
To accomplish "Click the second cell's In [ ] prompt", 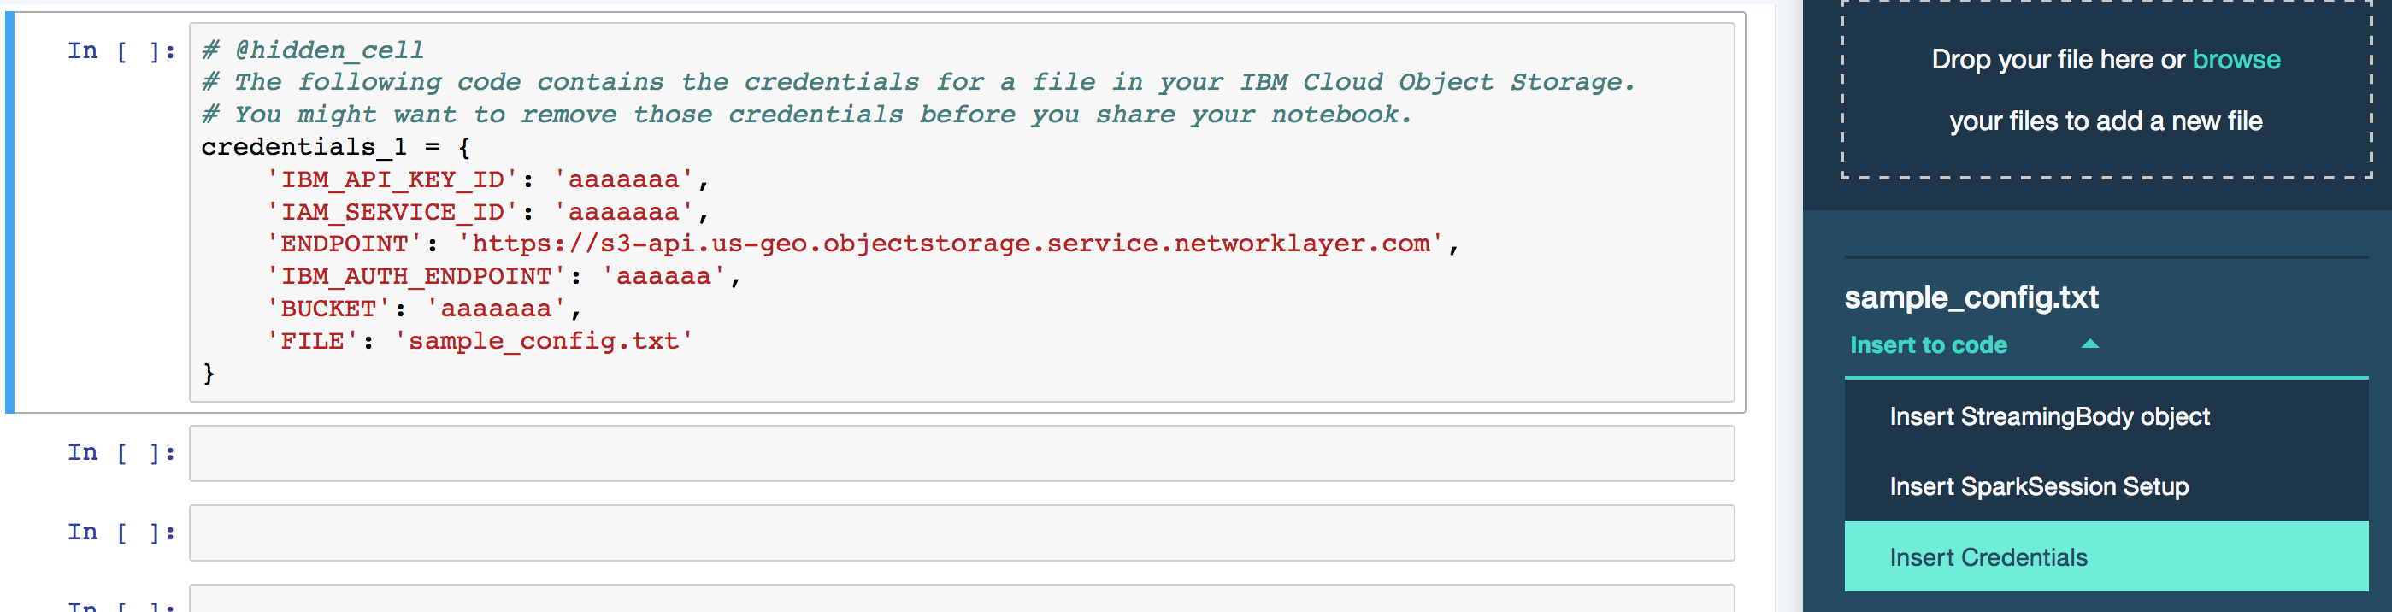I will [x=121, y=453].
